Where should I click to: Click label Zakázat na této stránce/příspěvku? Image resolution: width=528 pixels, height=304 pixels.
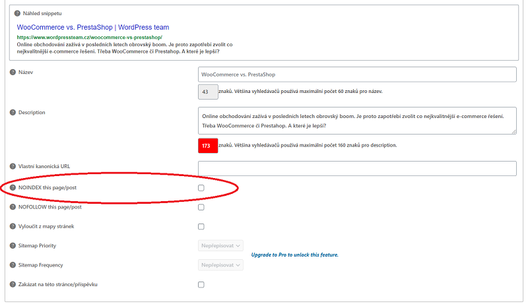[57, 284]
